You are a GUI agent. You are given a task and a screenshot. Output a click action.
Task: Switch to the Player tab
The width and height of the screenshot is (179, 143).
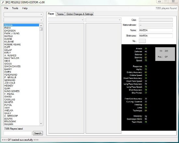click(x=51, y=14)
